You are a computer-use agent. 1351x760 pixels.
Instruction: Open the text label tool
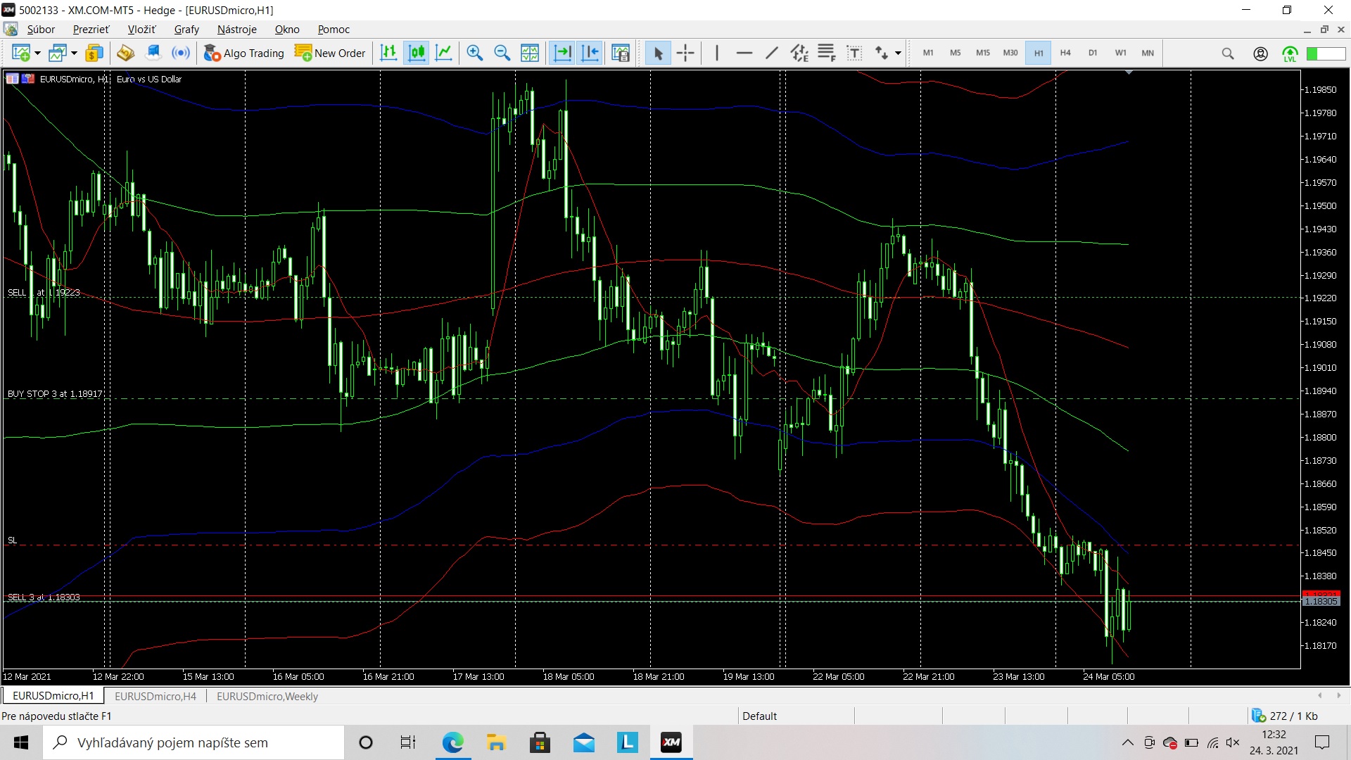pos(854,53)
